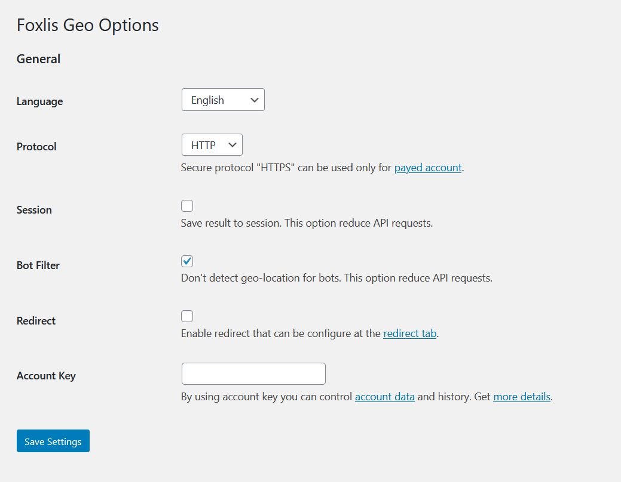Click the 'Don't detect geo-location for bots' description

(x=336, y=278)
